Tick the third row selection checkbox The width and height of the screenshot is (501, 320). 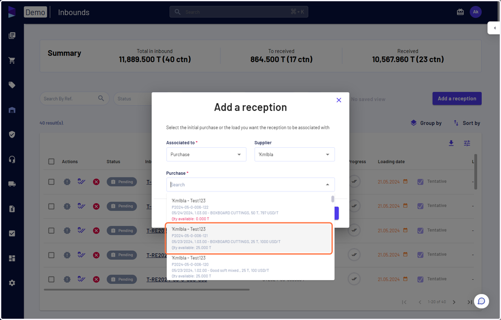click(51, 230)
